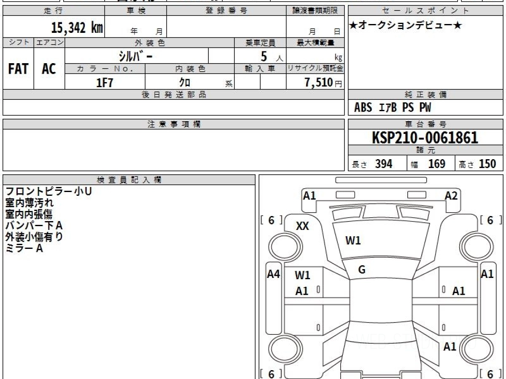Click the 後日発送部品 header bar
506x379 pixels.
coord(173,95)
